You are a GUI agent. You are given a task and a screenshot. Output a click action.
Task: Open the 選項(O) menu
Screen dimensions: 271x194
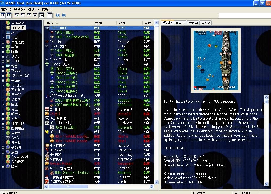coord(33,9)
